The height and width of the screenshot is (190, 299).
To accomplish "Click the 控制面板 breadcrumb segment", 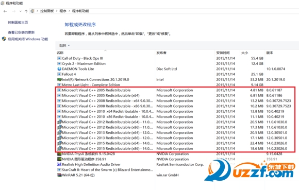I will pos(47,11).
